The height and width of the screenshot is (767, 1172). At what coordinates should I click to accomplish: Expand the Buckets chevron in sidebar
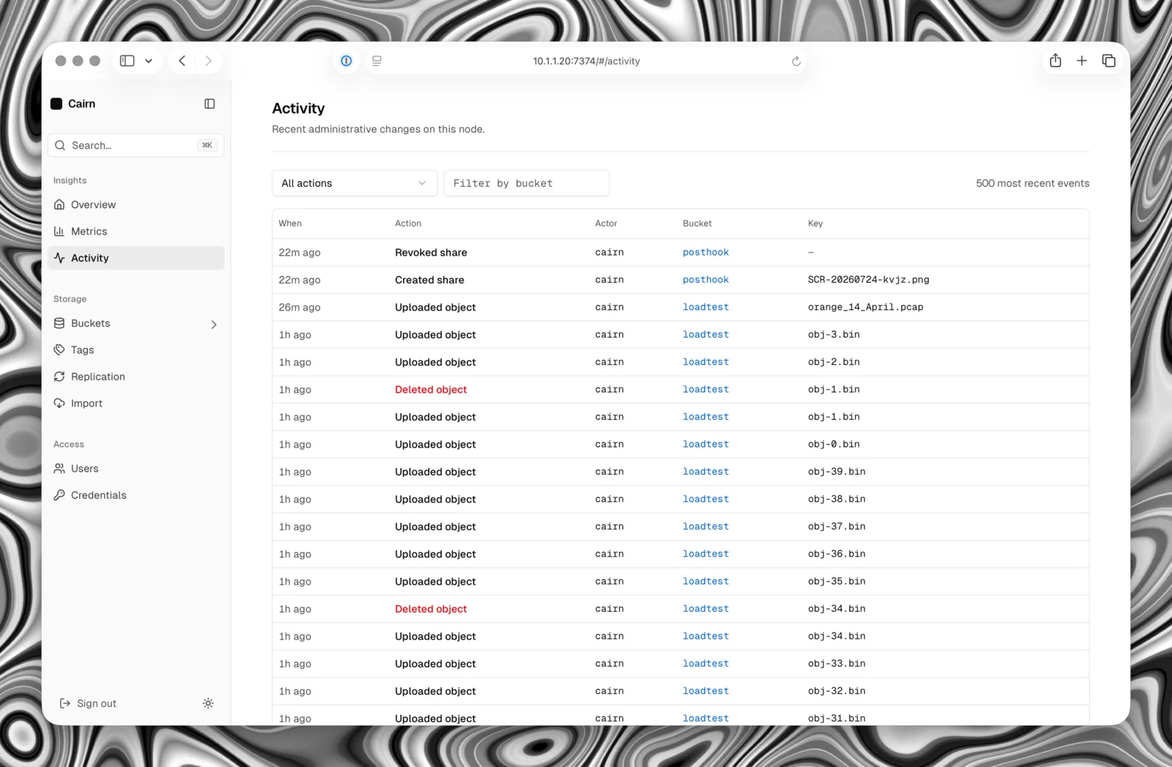pos(214,324)
